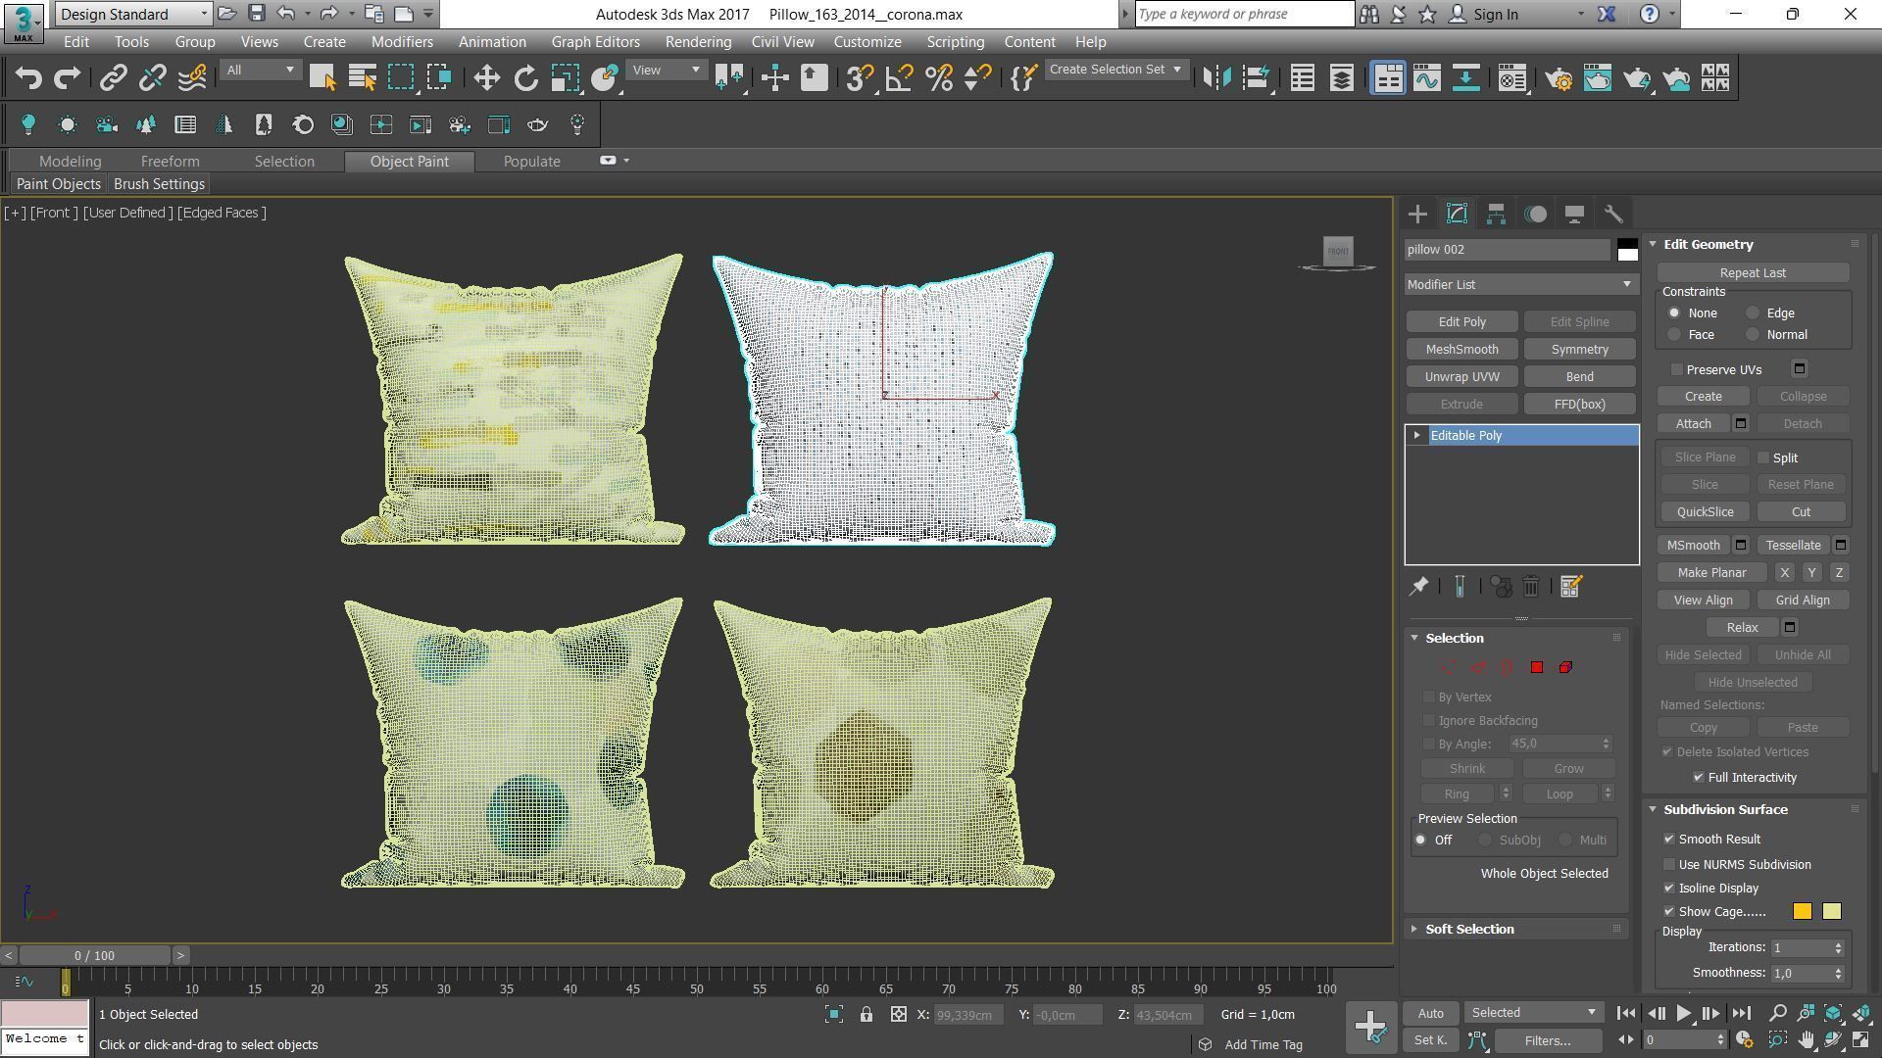
Task: Click orange Show Cage color swatch
Action: (1802, 912)
